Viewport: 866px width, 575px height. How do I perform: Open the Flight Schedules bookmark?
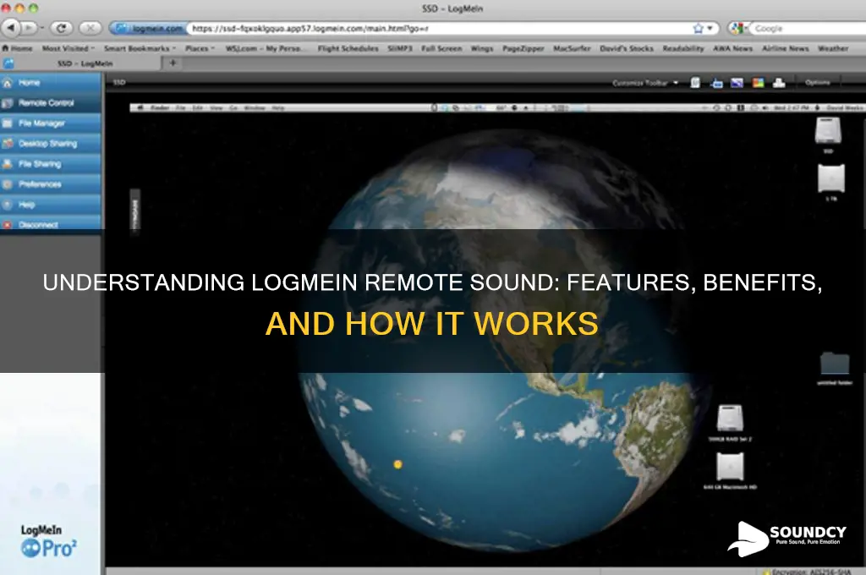(x=348, y=48)
